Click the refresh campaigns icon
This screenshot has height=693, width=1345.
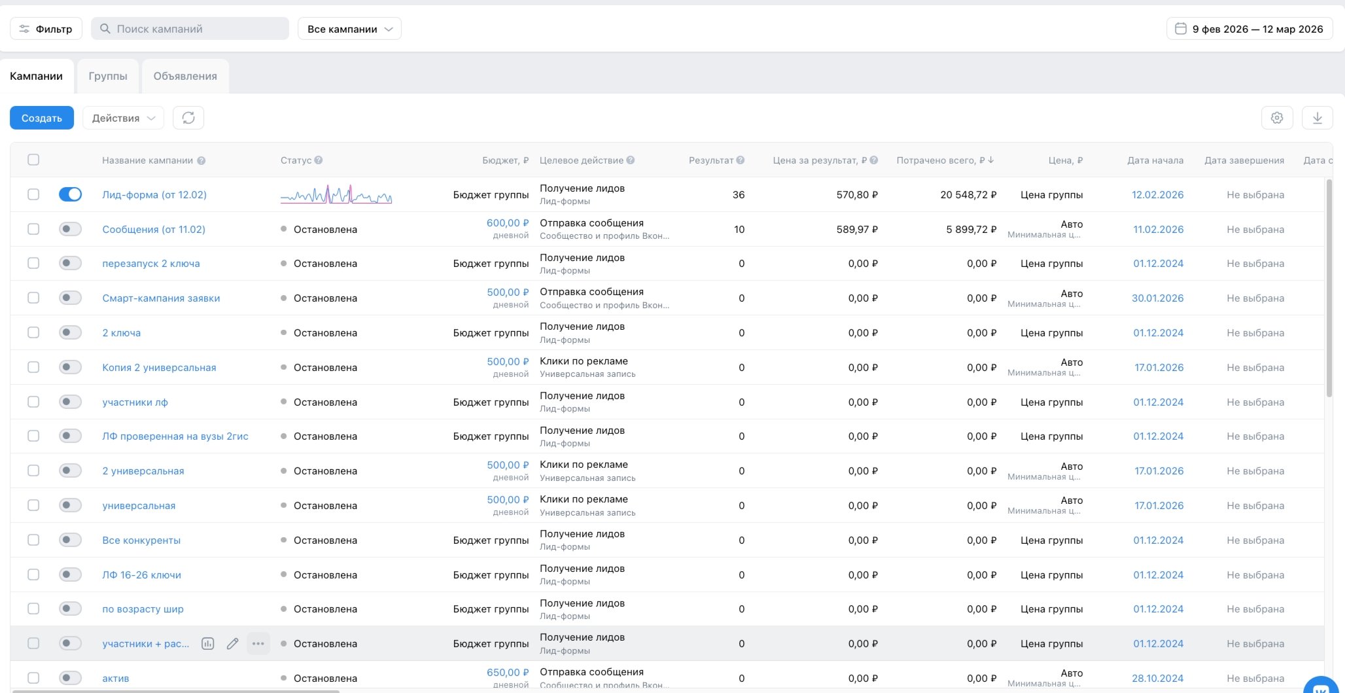point(188,118)
